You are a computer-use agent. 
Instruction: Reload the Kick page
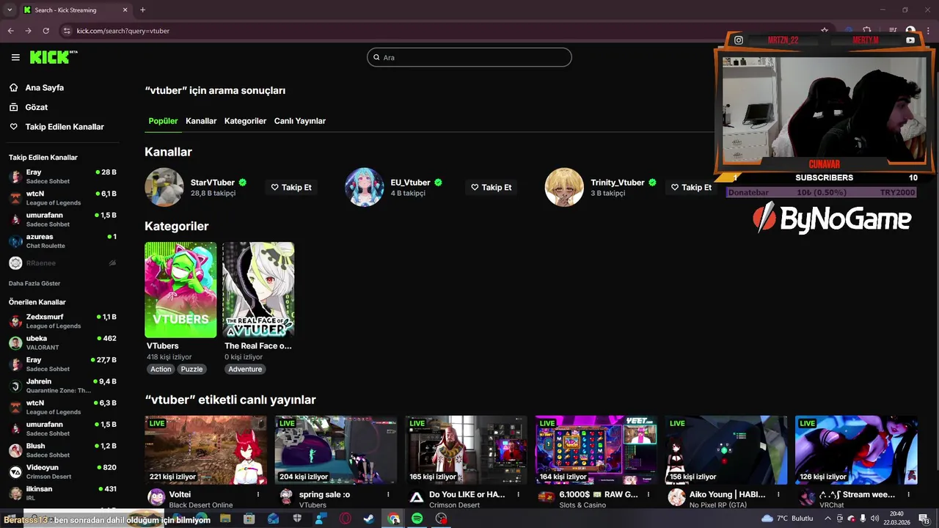click(45, 31)
